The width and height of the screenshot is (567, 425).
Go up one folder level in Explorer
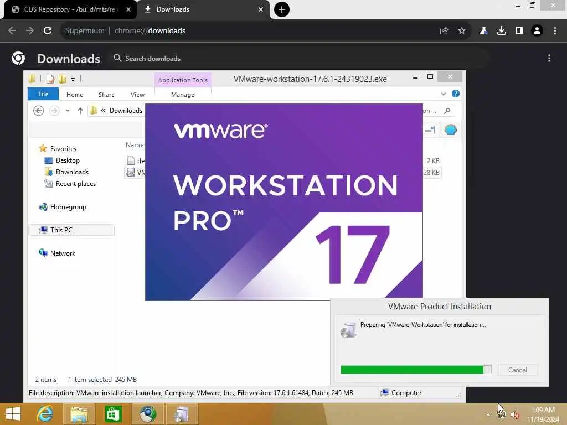[x=80, y=111]
